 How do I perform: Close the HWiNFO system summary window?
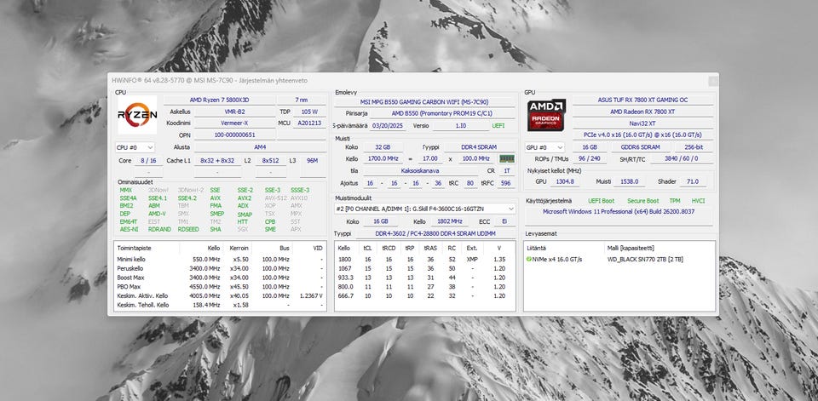click(712, 79)
